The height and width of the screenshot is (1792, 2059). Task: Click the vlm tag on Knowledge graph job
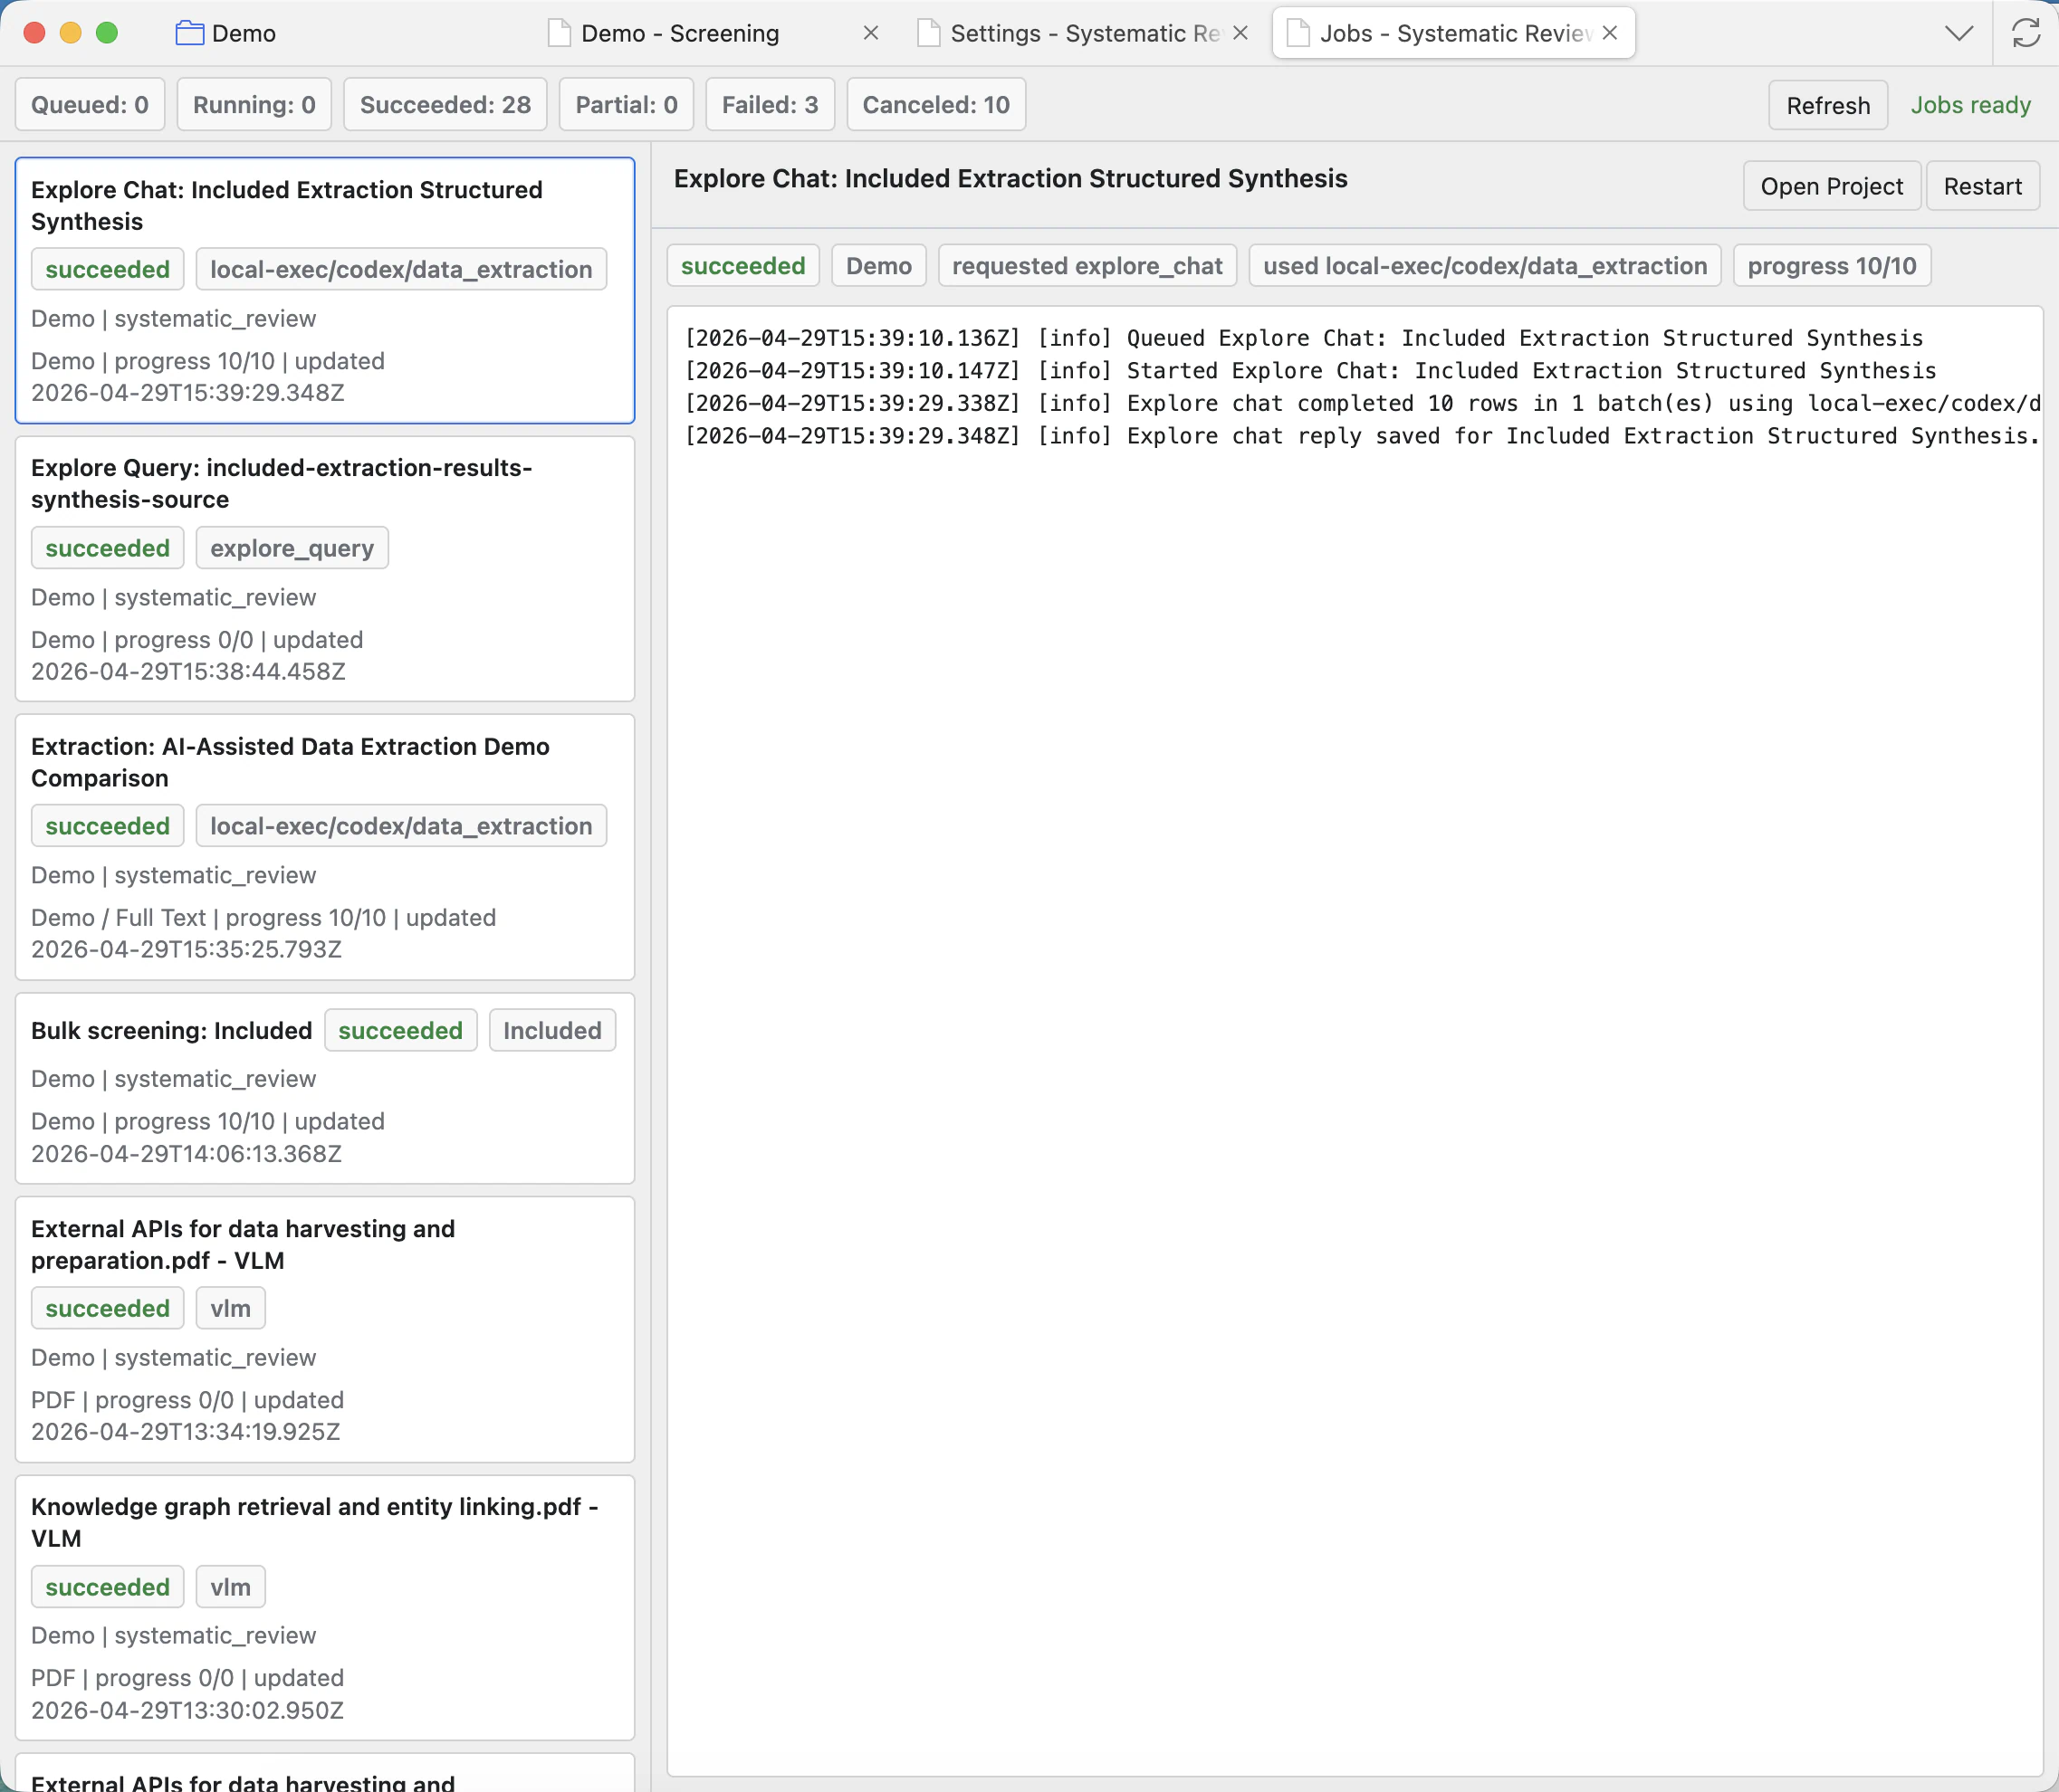pyautogui.click(x=230, y=1587)
